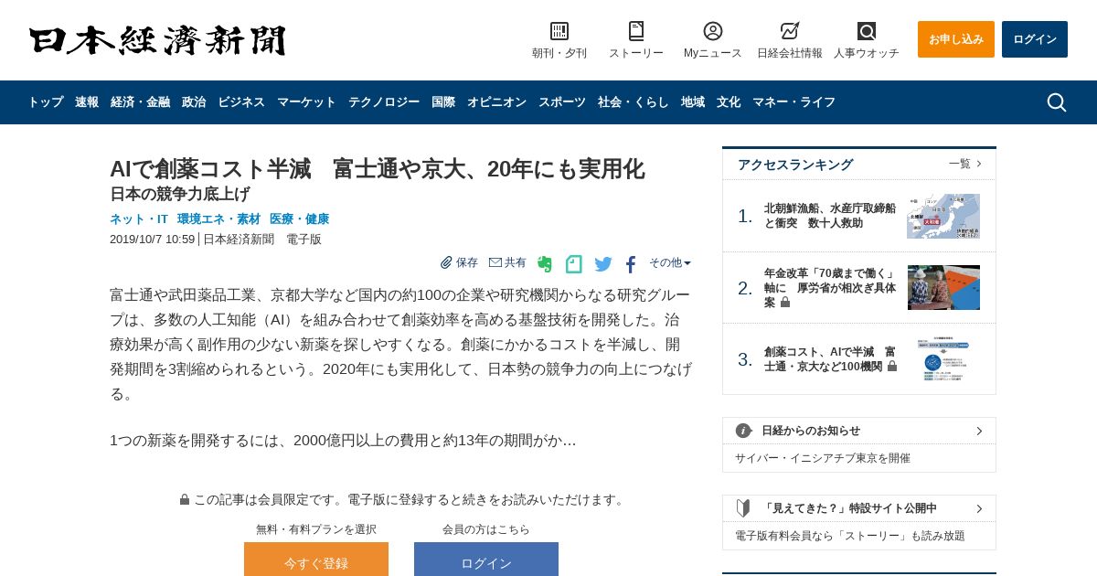Click the search magnifier in navigation bar

pos(1057,102)
